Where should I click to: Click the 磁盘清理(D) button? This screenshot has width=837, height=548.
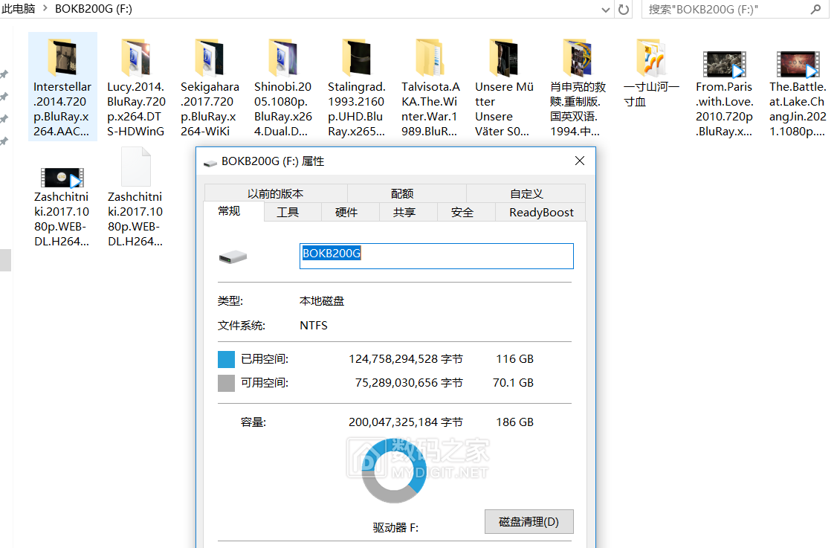pyautogui.click(x=529, y=521)
